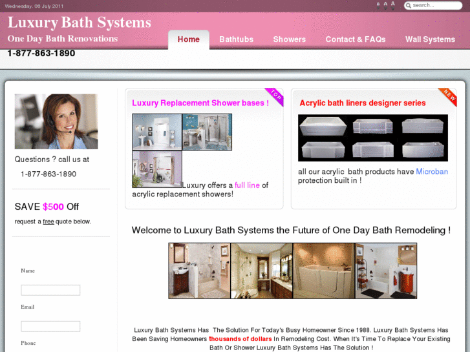
Task: Open the white shower stall thumbnail
Action: pyautogui.click(x=156, y=132)
